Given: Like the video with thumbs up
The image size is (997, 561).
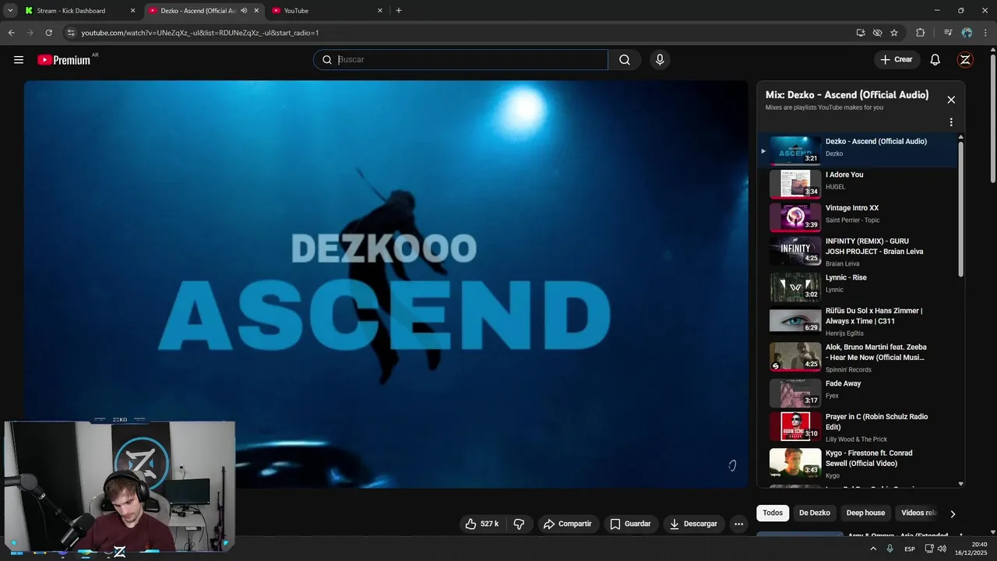Looking at the screenshot, I should click(482, 524).
